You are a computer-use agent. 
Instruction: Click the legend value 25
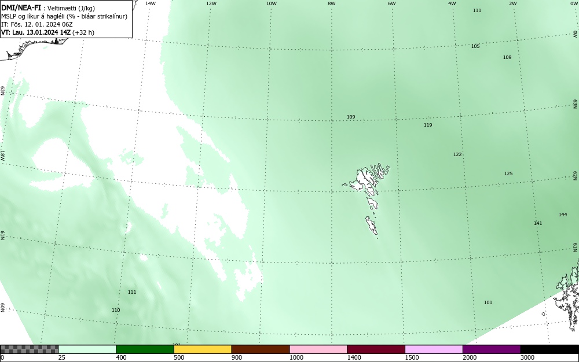click(x=62, y=357)
